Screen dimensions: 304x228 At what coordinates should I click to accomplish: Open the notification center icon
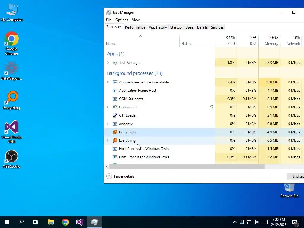pos(295,222)
